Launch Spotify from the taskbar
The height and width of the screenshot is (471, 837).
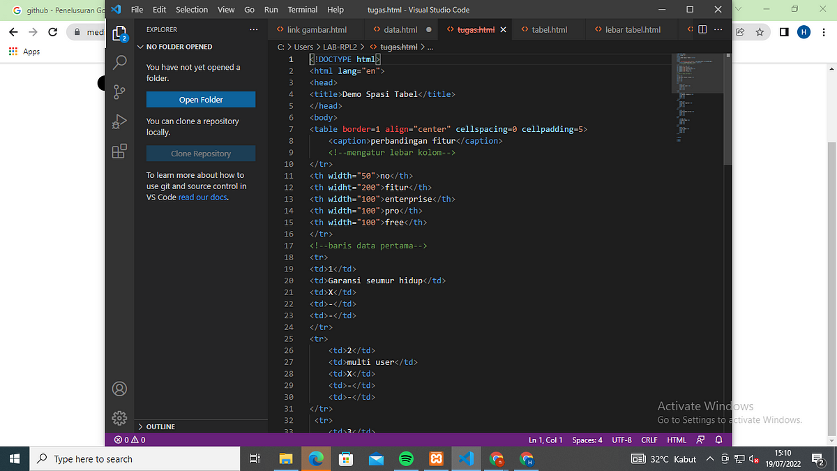click(407, 459)
